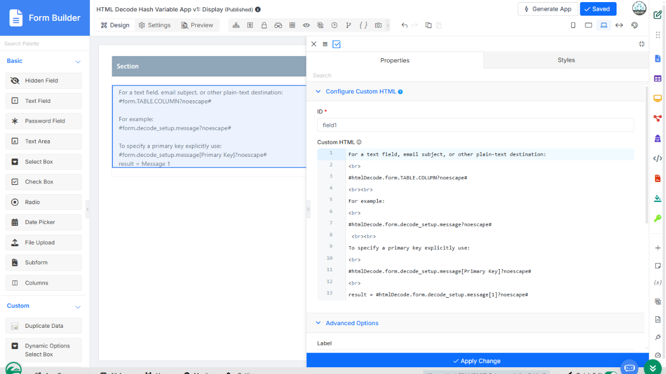Collapse the Basic palette category

tap(78, 61)
